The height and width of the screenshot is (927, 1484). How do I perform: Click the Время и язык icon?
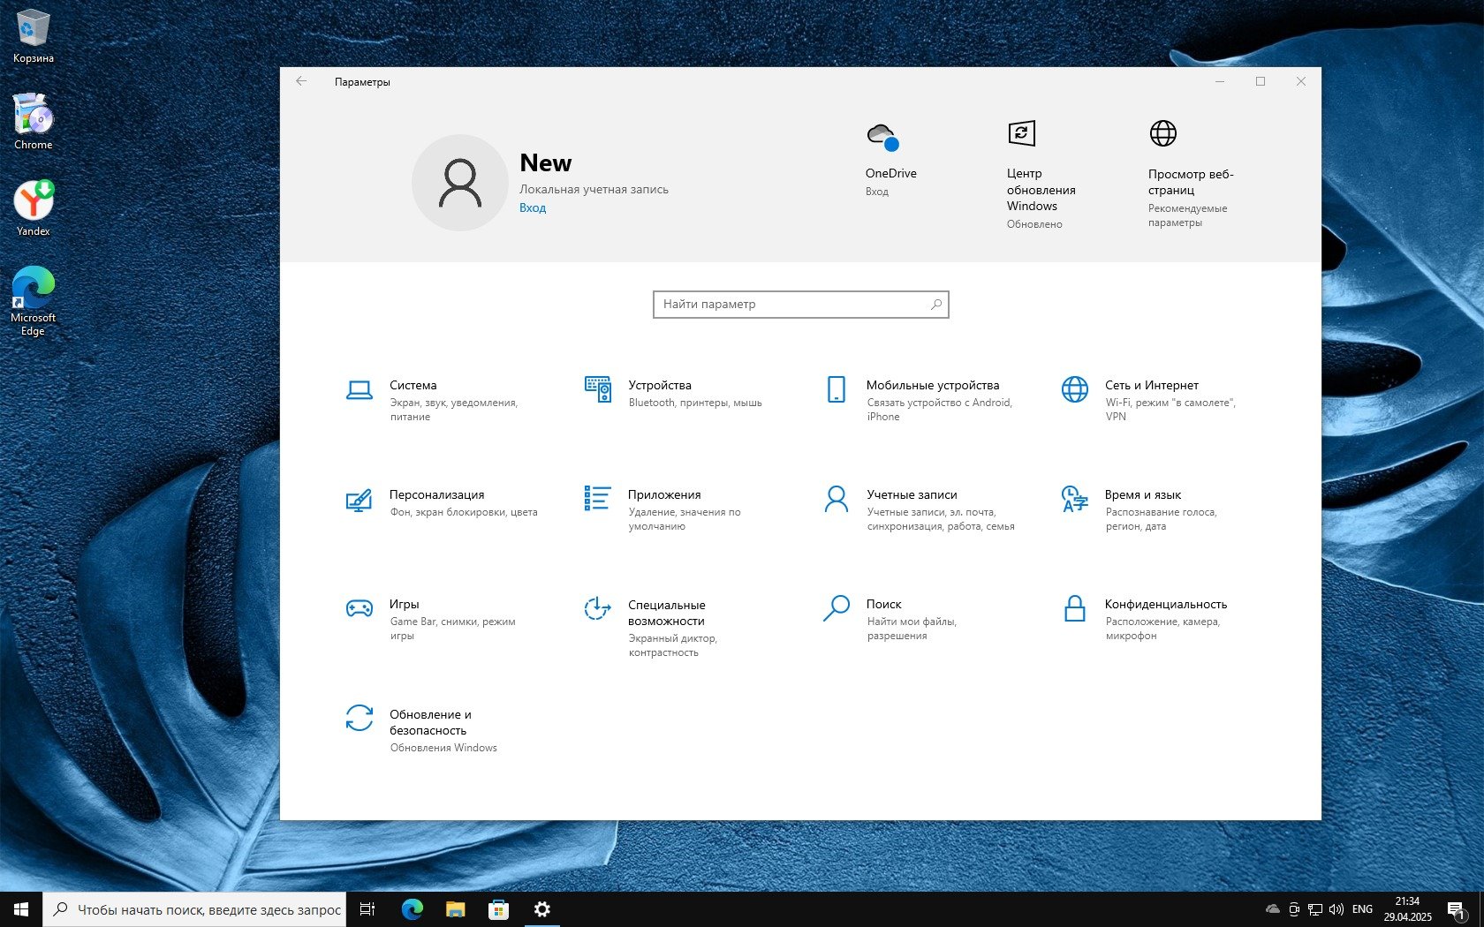click(1074, 499)
